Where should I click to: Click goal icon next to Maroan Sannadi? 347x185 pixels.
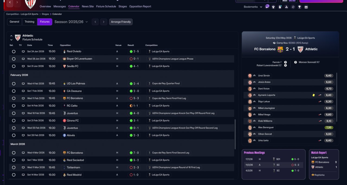click(x=295, y=62)
